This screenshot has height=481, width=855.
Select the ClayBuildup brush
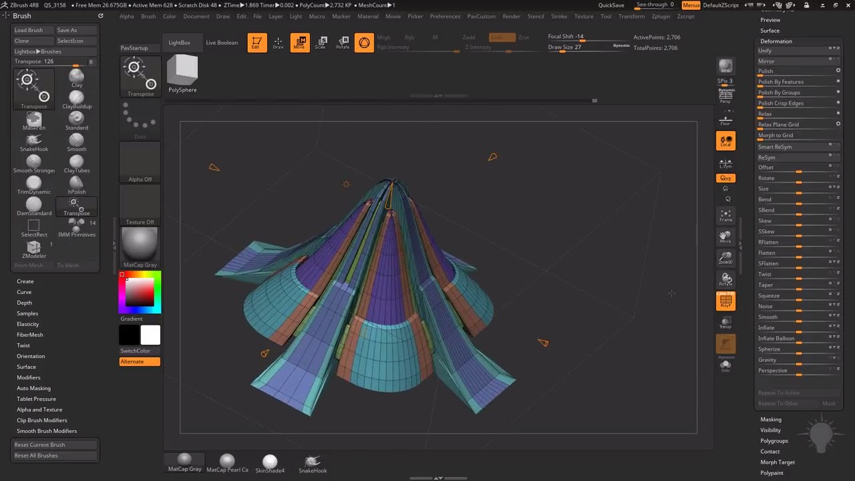click(77, 98)
